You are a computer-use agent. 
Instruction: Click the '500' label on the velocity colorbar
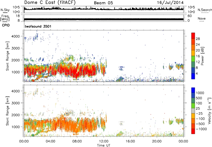199,98
